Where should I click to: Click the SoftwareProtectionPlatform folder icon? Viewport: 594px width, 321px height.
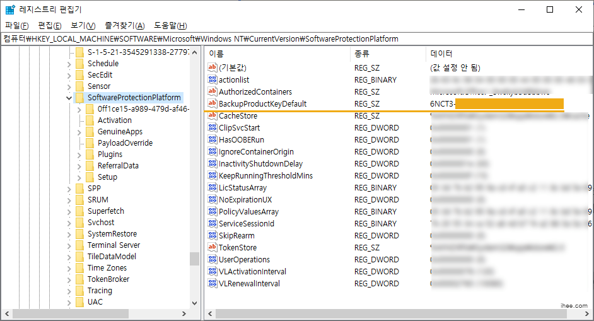click(x=79, y=97)
